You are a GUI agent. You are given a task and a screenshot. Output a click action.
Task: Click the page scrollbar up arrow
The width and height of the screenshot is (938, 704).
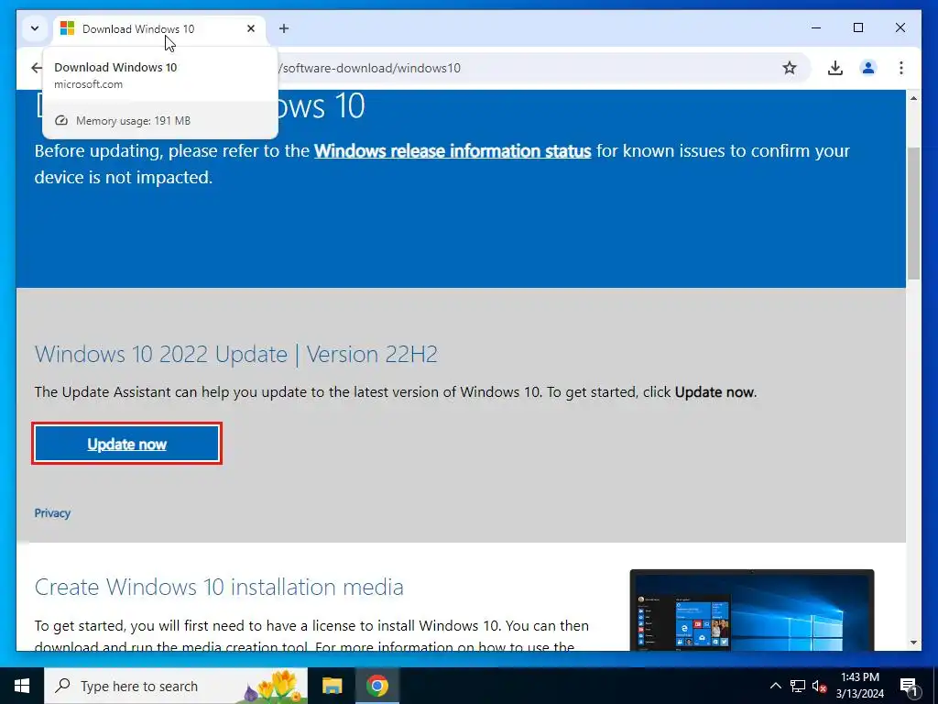point(913,97)
